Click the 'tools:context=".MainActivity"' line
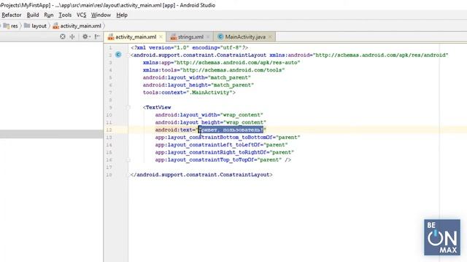This screenshot has width=467, height=262. [189, 92]
